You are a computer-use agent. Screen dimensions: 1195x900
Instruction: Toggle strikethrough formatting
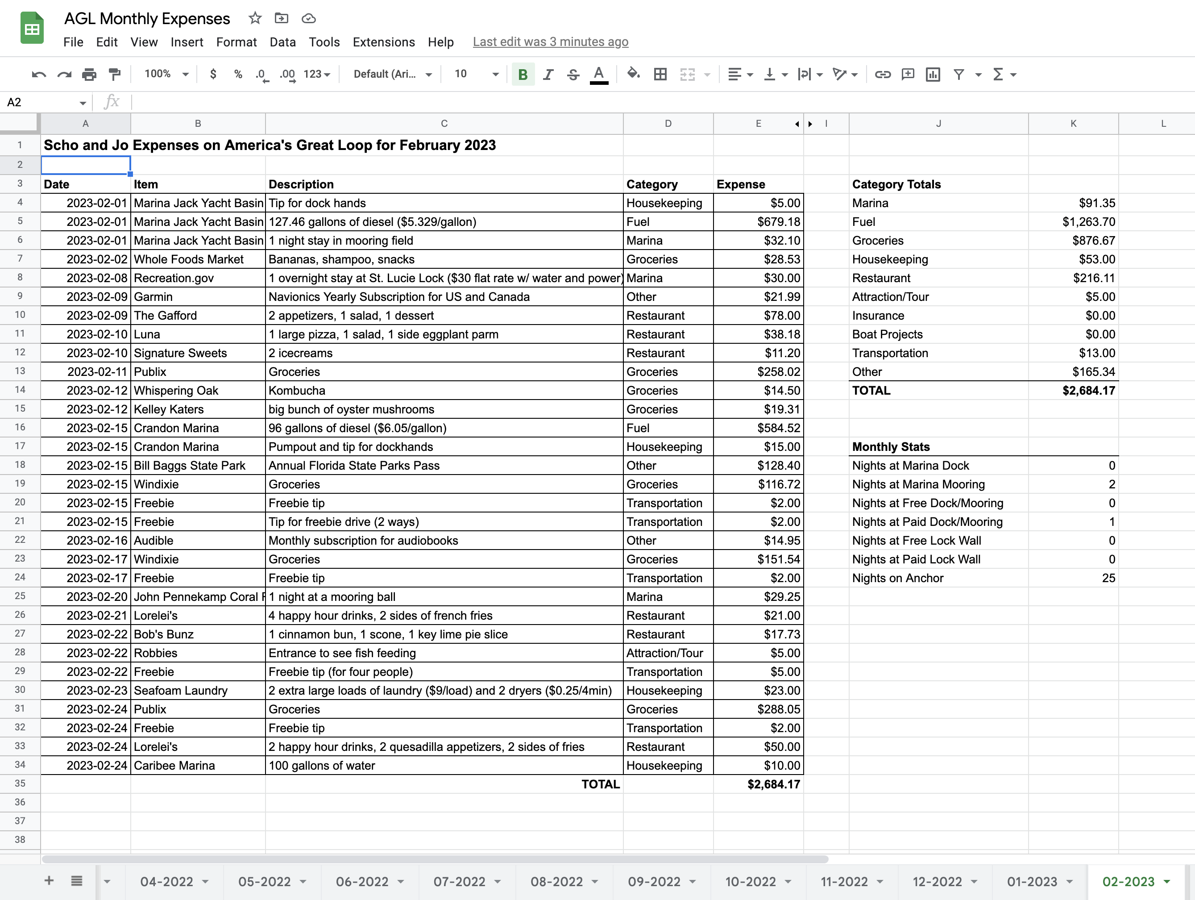pos(573,74)
